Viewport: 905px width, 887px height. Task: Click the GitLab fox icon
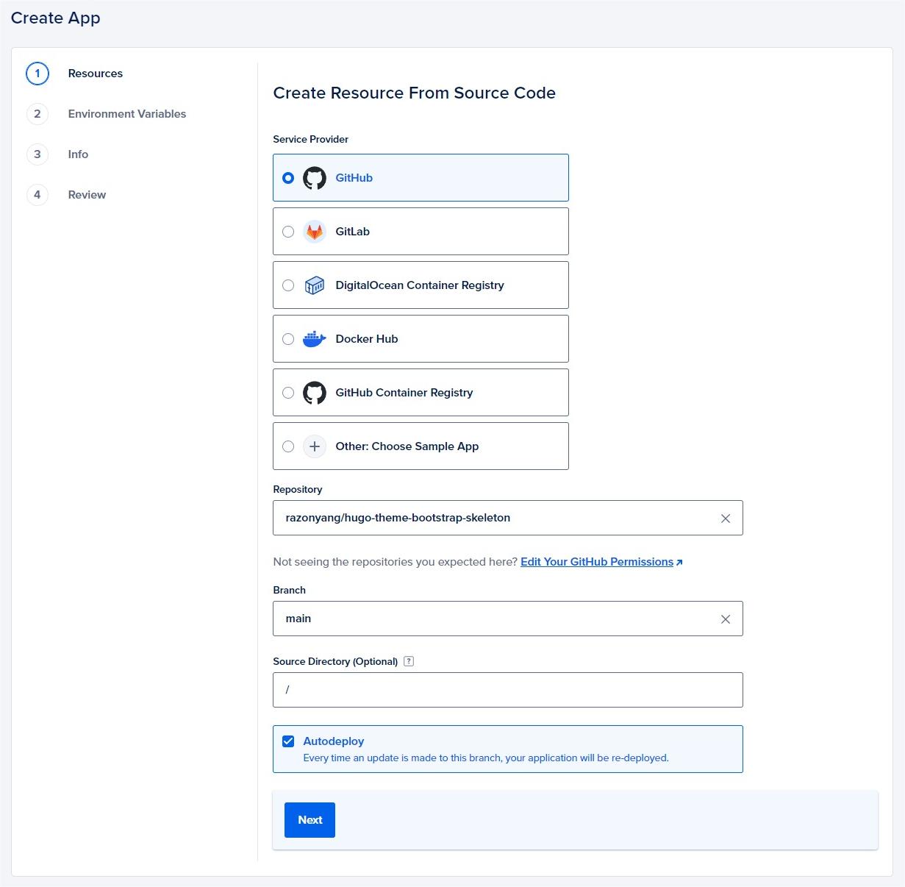[315, 231]
